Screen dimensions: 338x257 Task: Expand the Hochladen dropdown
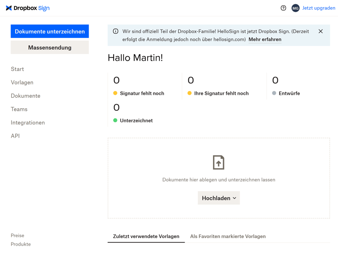[x=219, y=198]
